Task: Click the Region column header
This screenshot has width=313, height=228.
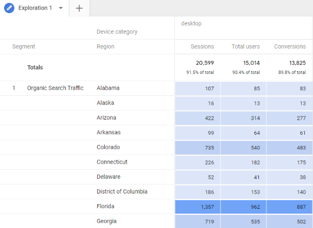Action: point(105,47)
